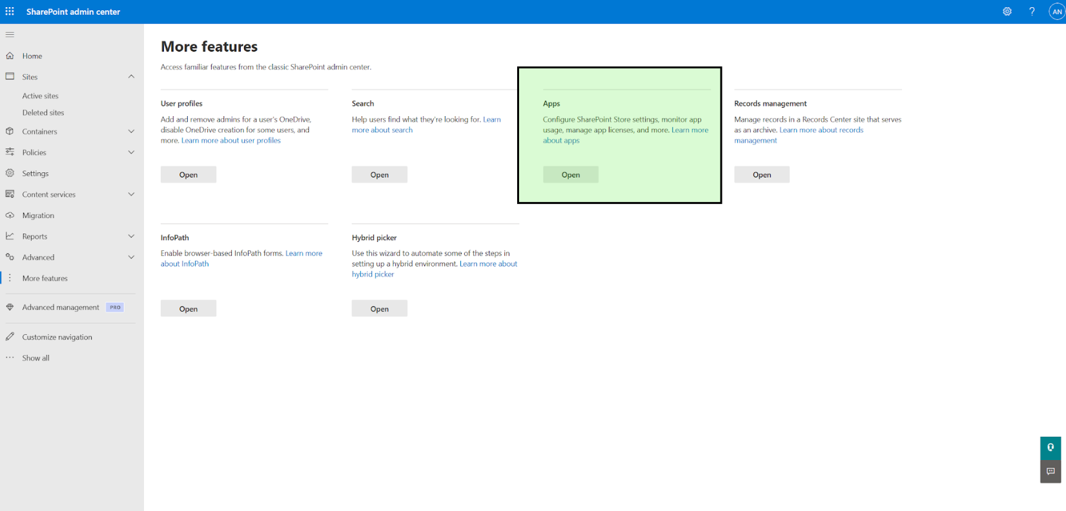The height and width of the screenshot is (511, 1066).
Task: Click Show all in navigation
Action: click(36, 358)
